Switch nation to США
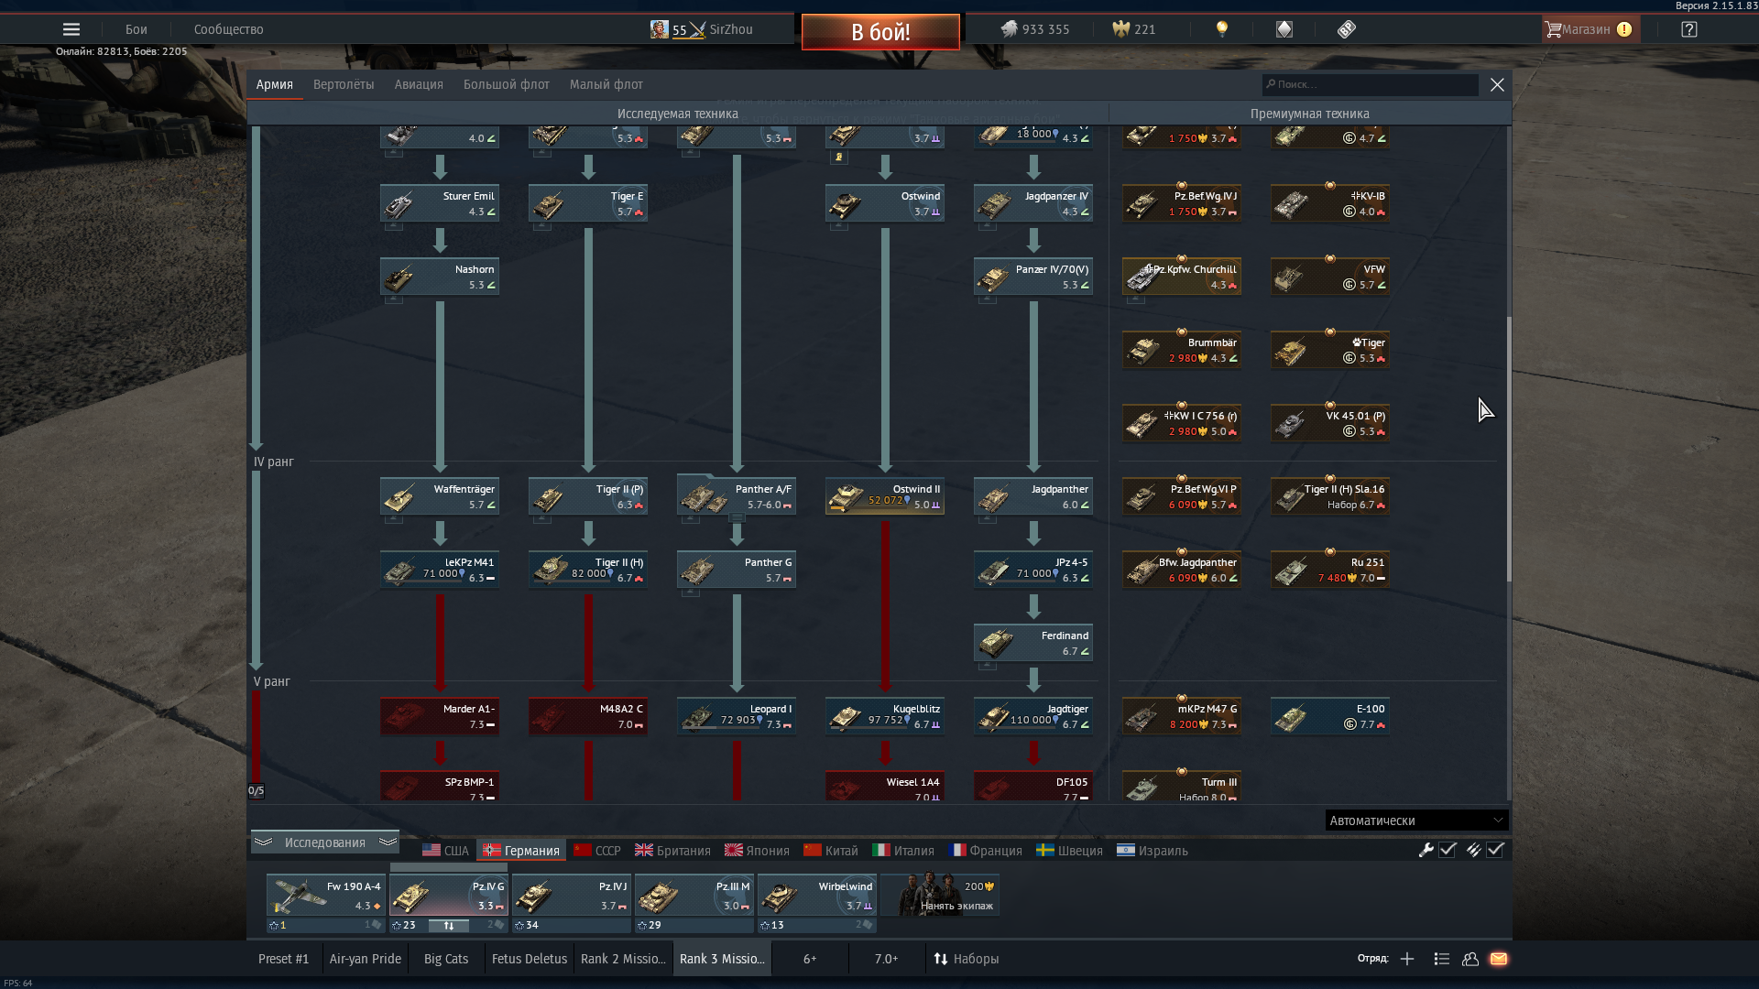1759x989 pixels. tap(445, 851)
